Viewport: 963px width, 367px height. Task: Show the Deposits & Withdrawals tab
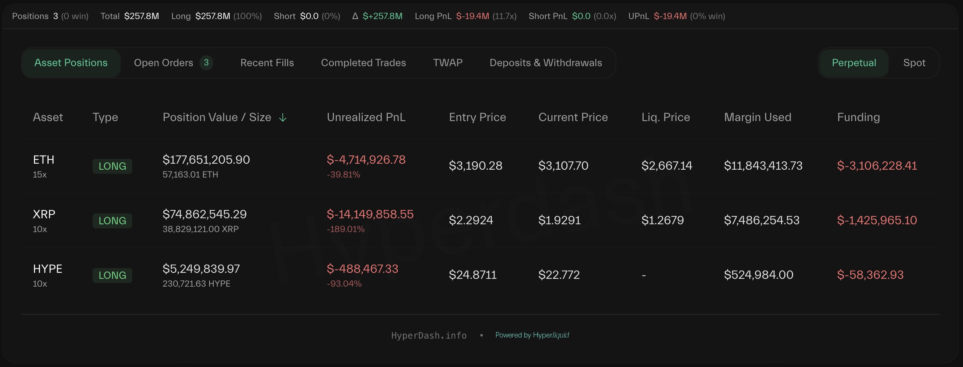coord(545,62)
